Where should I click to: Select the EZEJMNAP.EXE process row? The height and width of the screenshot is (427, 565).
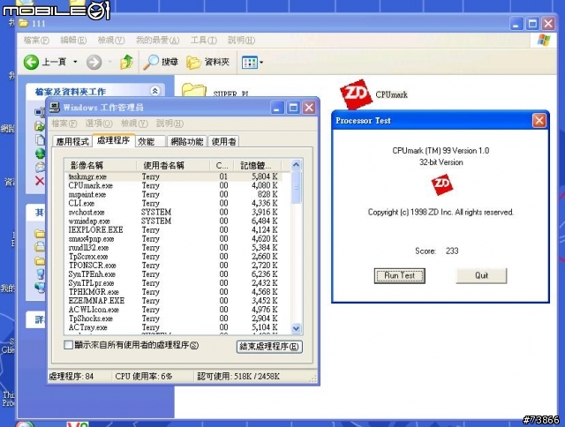[173, 301]
